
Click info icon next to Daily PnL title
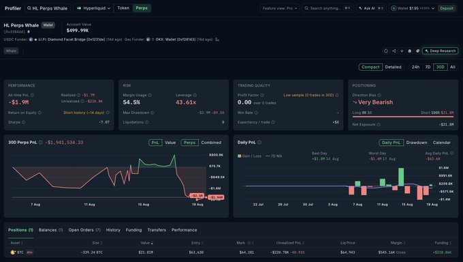[x=259, y=143]
